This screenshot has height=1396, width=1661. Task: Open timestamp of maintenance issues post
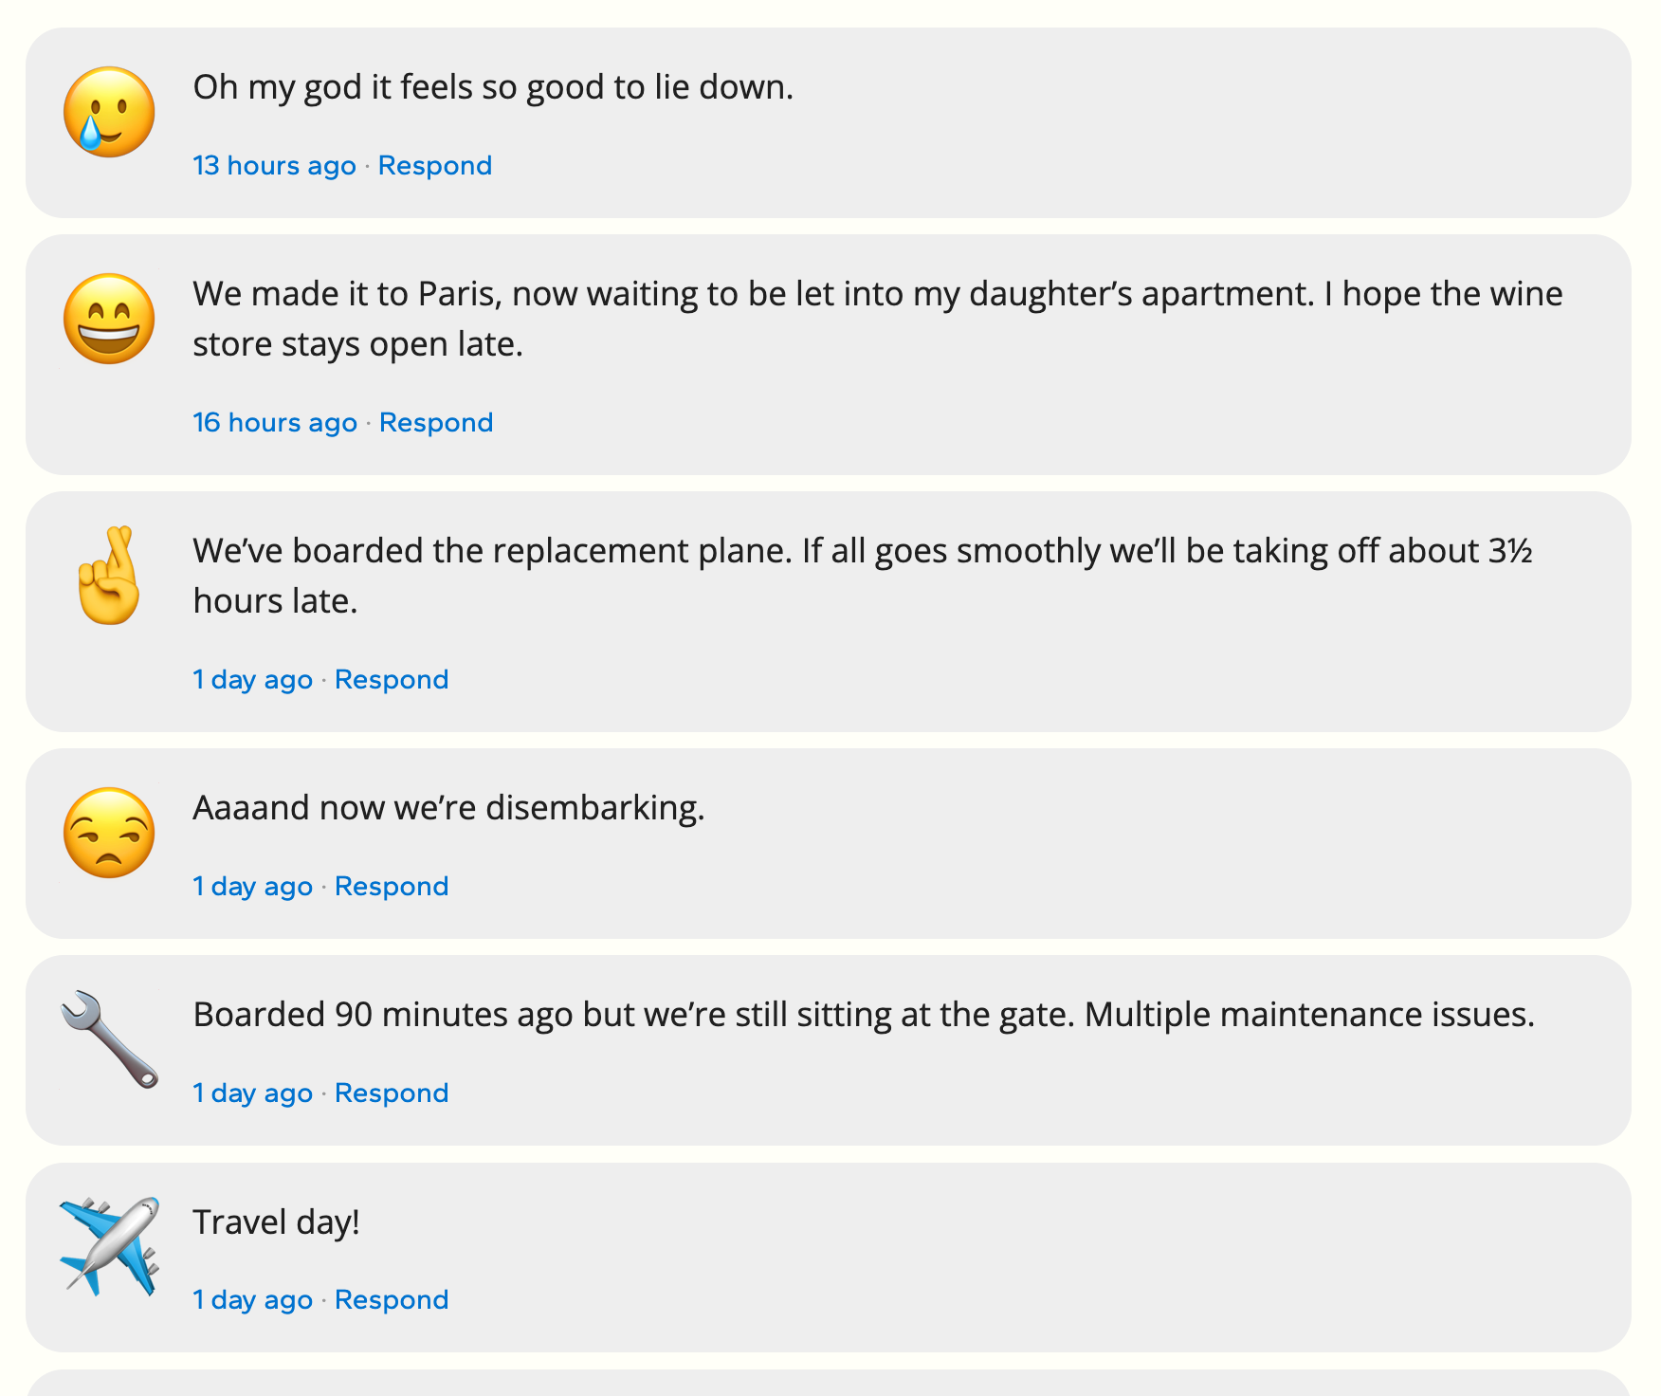253,1093
